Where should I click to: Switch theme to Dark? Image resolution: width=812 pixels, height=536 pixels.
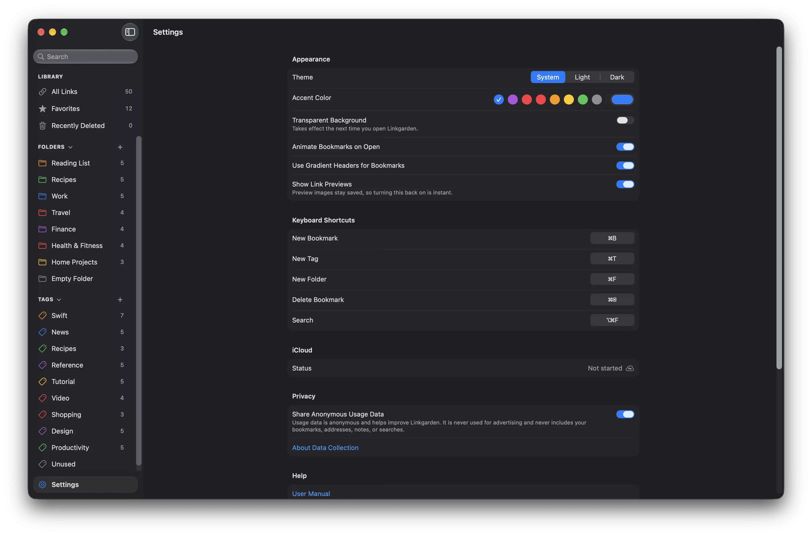pos(617,77)
